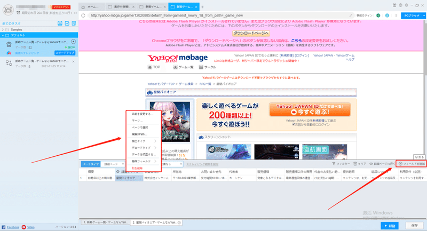Click the trash clear icon labeled クリア

[x=355, y=164]
